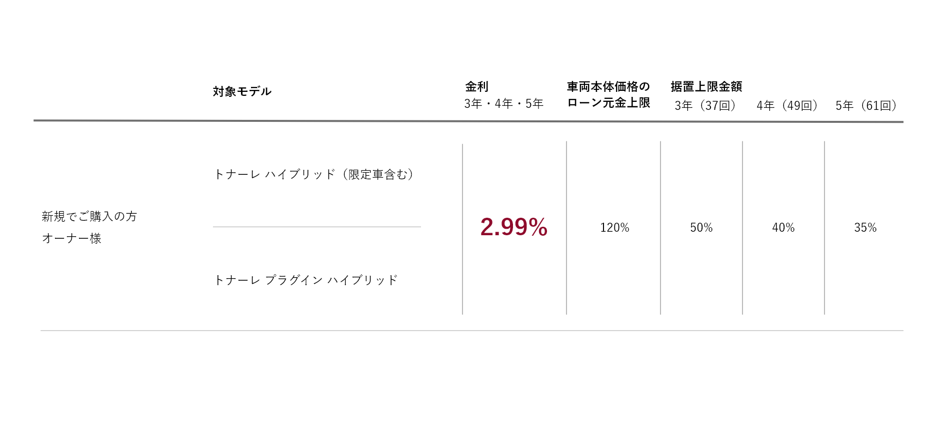The height and width of the screenshot is (425, 925).
Task: Click the 120% loan limit value
Action: point(614,228)
